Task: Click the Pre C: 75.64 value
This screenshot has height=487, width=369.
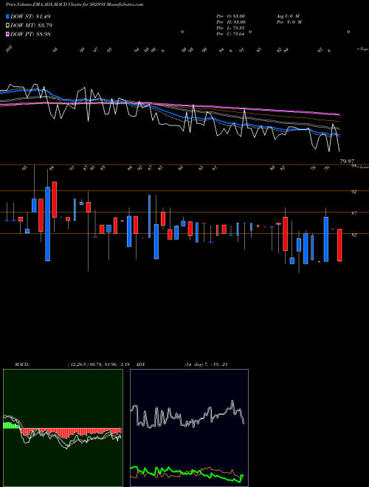Action: [x=231, y=34]
